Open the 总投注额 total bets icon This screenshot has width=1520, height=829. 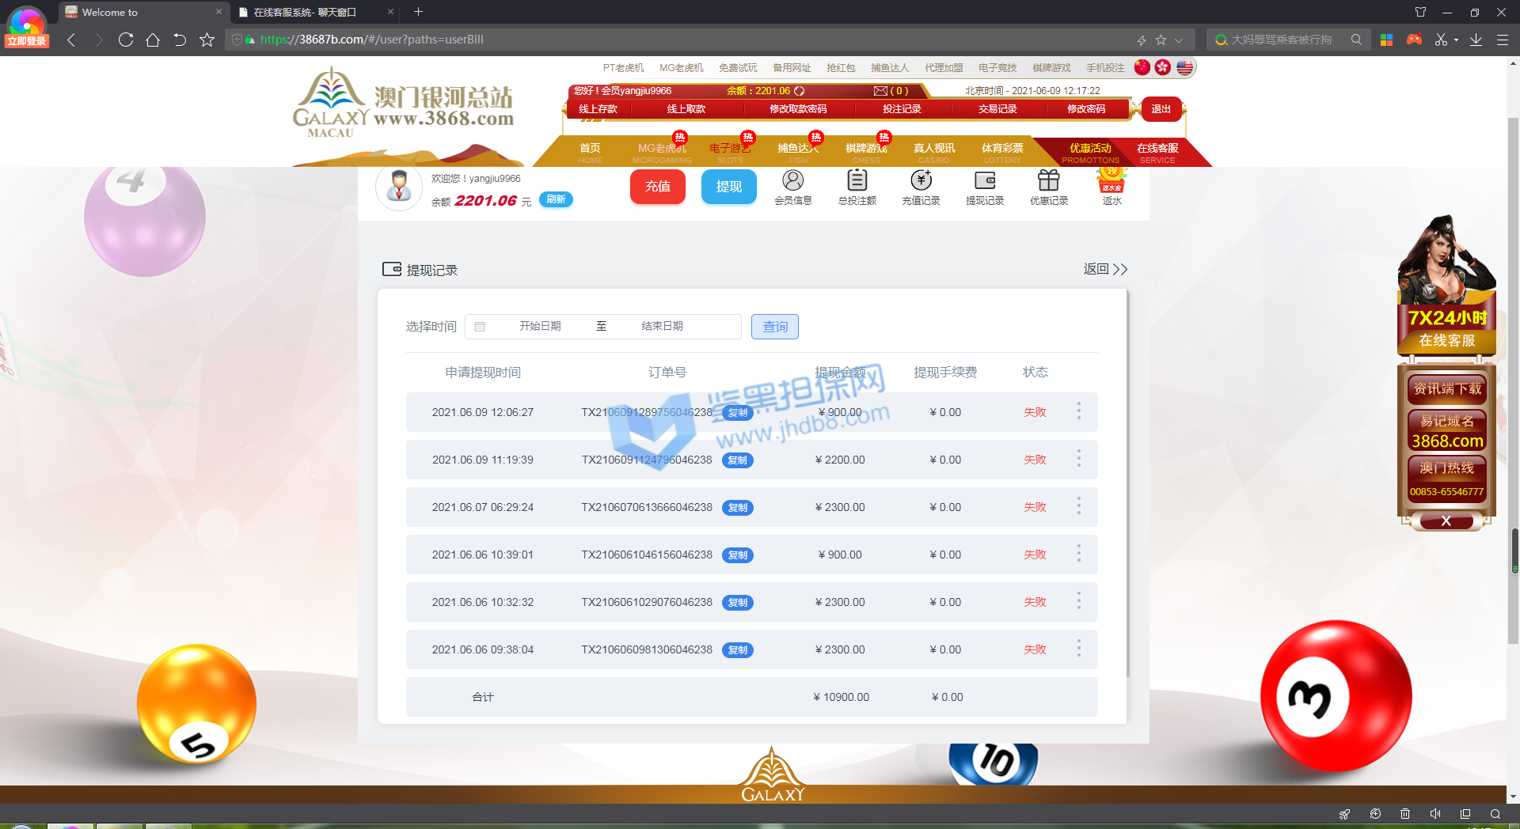click(857, 182)
